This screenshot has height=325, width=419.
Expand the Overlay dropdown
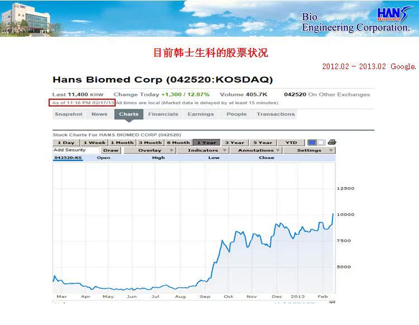click(150, 151)
